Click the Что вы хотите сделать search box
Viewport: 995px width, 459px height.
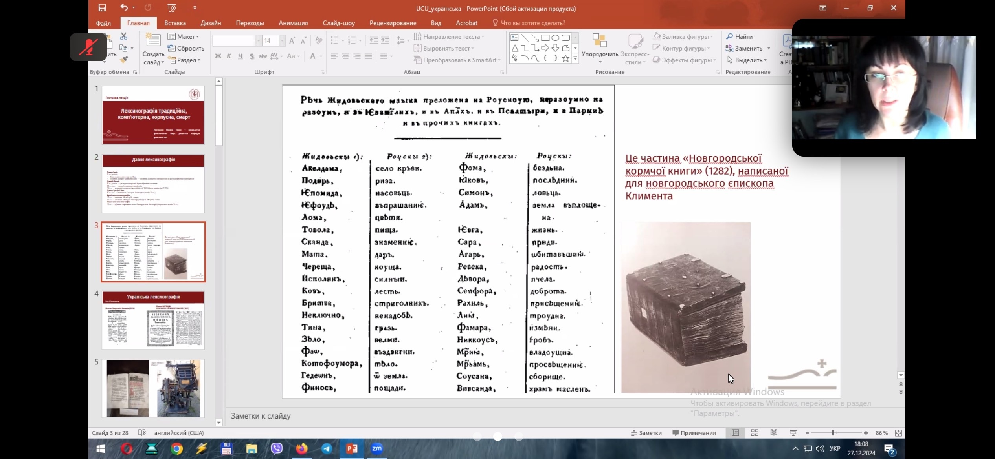click(x=529, y=23)
